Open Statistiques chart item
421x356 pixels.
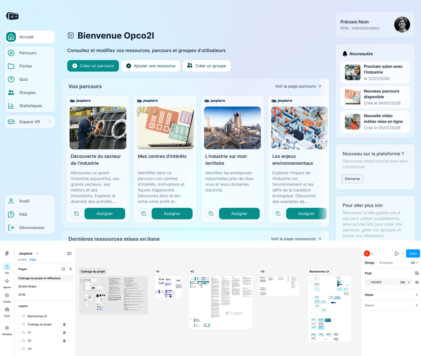(30, 106)
